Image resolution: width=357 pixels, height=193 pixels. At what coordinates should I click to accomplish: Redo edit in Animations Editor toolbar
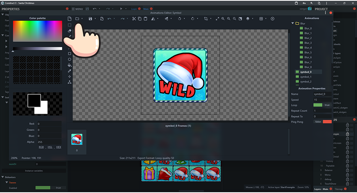(123, 19)
